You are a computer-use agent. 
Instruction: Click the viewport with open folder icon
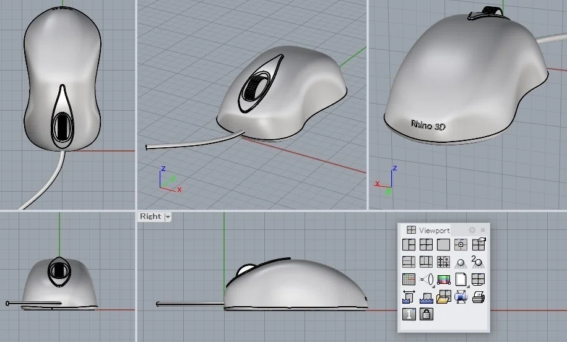[444, 297]
